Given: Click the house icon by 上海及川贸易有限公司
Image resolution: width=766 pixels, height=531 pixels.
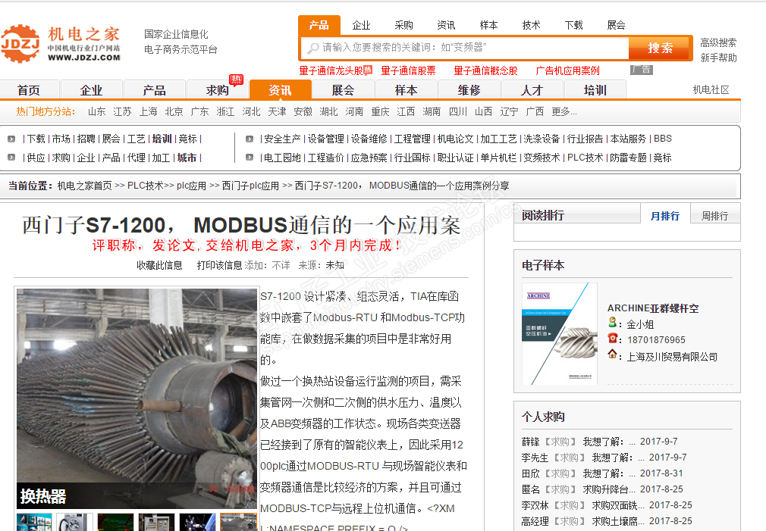Looking at the screenshot, I should click(613, 355).
